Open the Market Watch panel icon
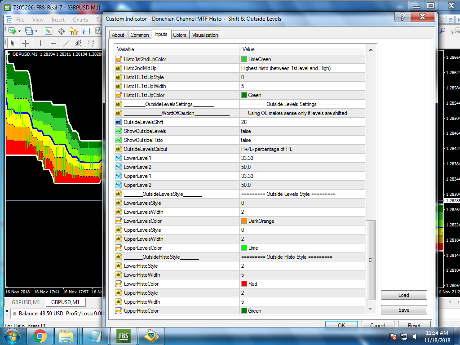This screenshot has height=345, width=460. pos(49,31)
